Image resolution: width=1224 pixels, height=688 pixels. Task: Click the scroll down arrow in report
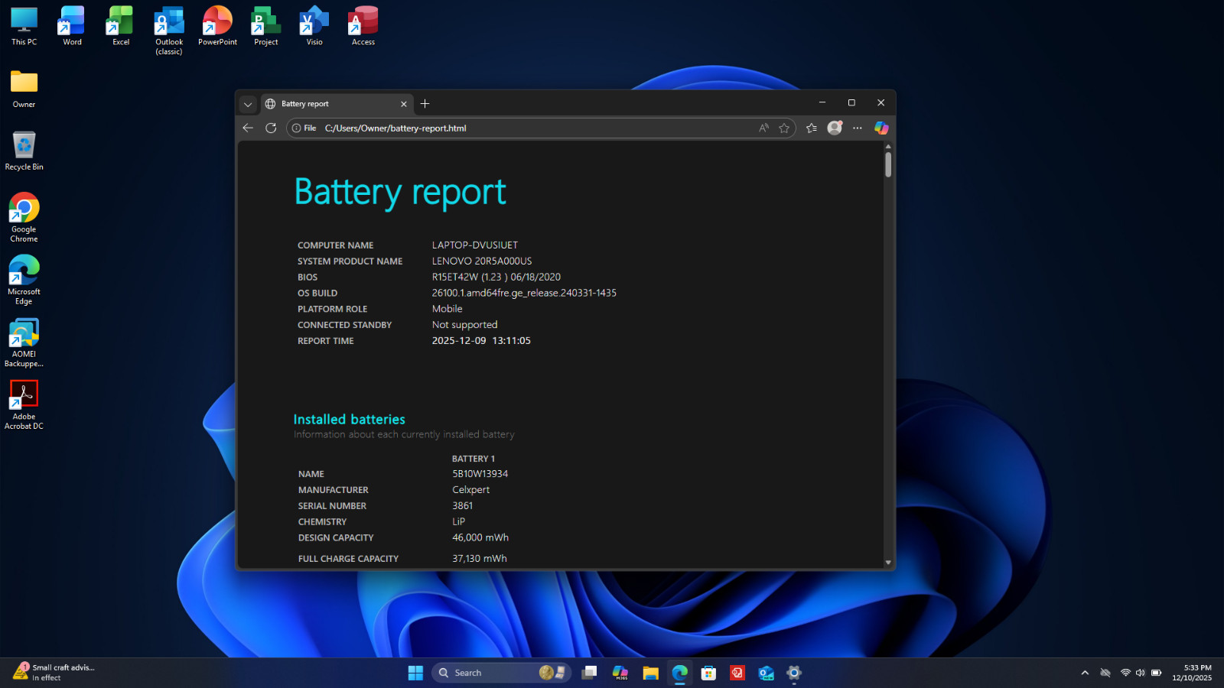[888, 562]
